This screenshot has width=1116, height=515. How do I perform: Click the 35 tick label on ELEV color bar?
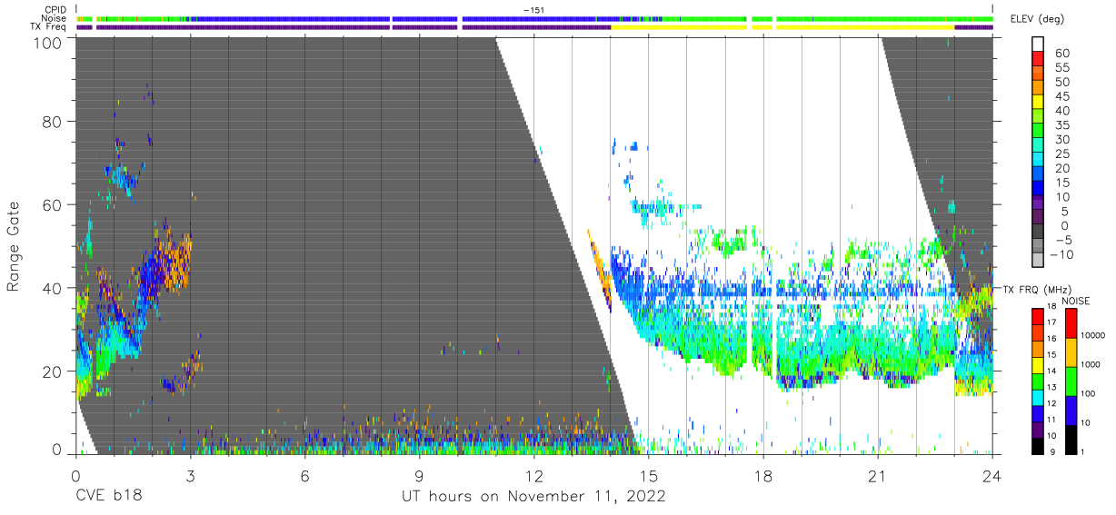1061,125
